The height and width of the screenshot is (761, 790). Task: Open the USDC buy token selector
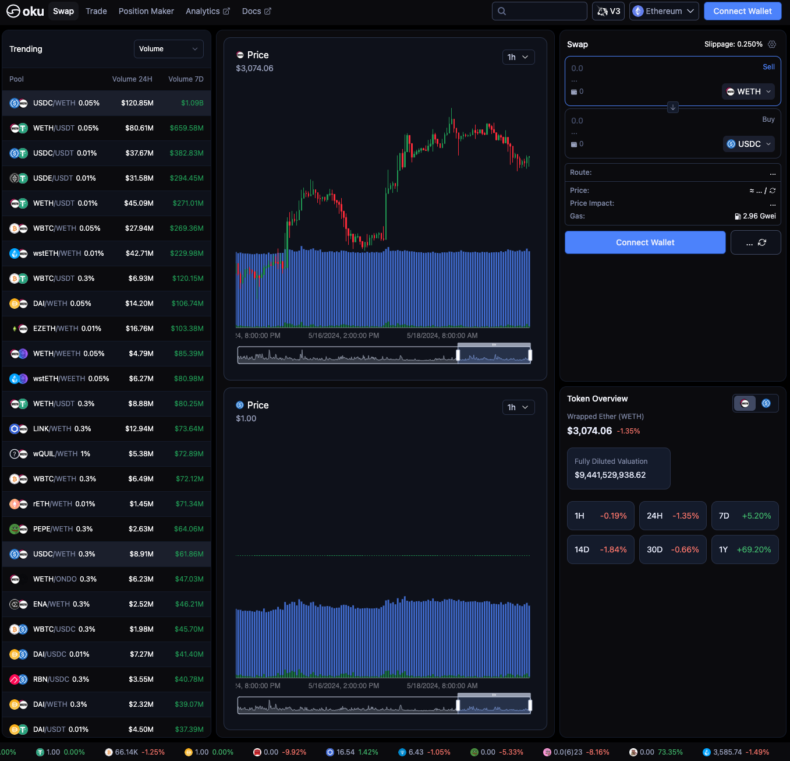point(749,144)
